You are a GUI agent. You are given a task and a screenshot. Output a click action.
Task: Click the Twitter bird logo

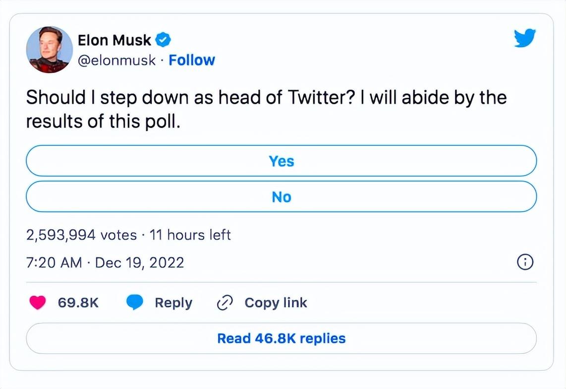(525, 38)
